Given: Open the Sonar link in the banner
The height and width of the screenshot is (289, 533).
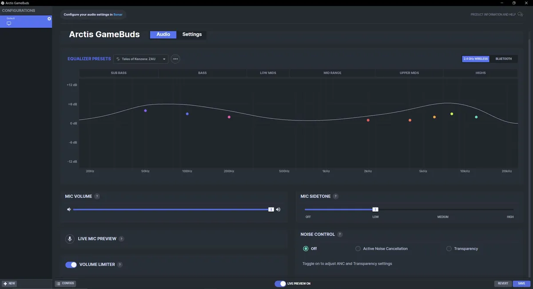Looking at the screenshot, I should 118,15.
